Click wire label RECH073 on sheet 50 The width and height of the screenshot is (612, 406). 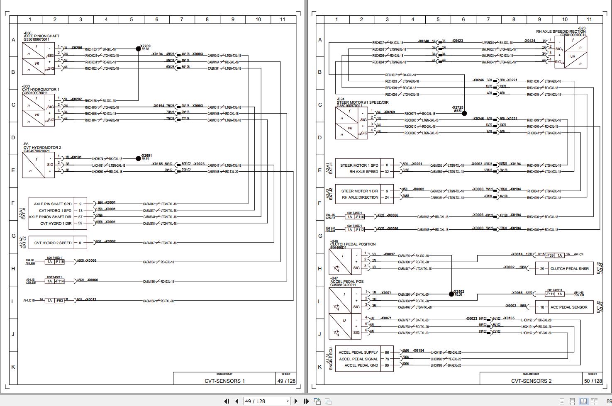coord(410,114)
